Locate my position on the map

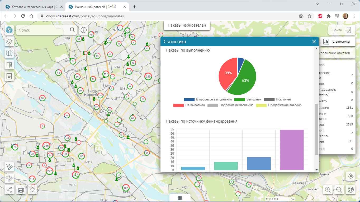351,176
